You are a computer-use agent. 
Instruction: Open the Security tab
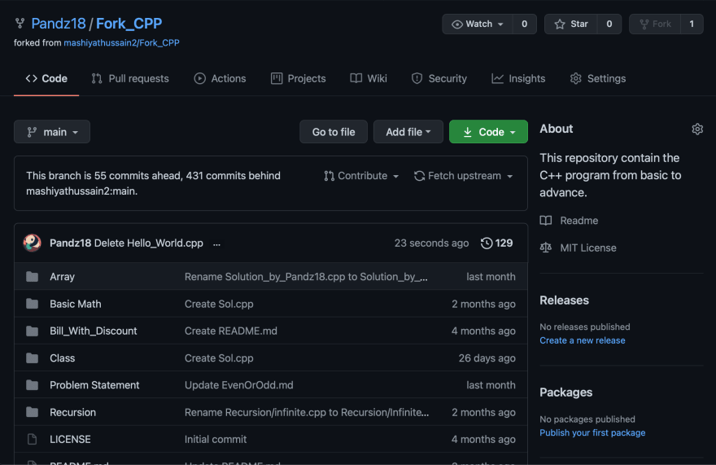click(x=439, y=79)
